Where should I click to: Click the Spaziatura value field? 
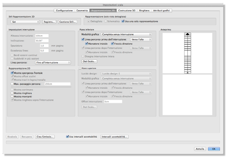(x=44, y=46)
